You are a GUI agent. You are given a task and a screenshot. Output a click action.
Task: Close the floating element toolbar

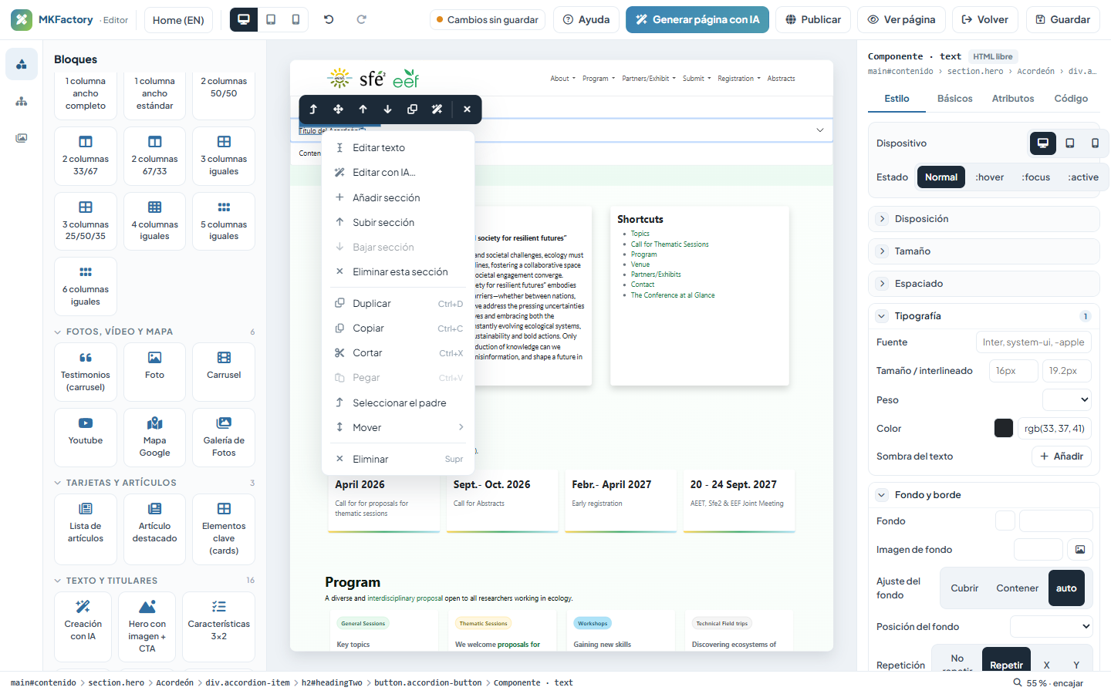tap(467, 109)
